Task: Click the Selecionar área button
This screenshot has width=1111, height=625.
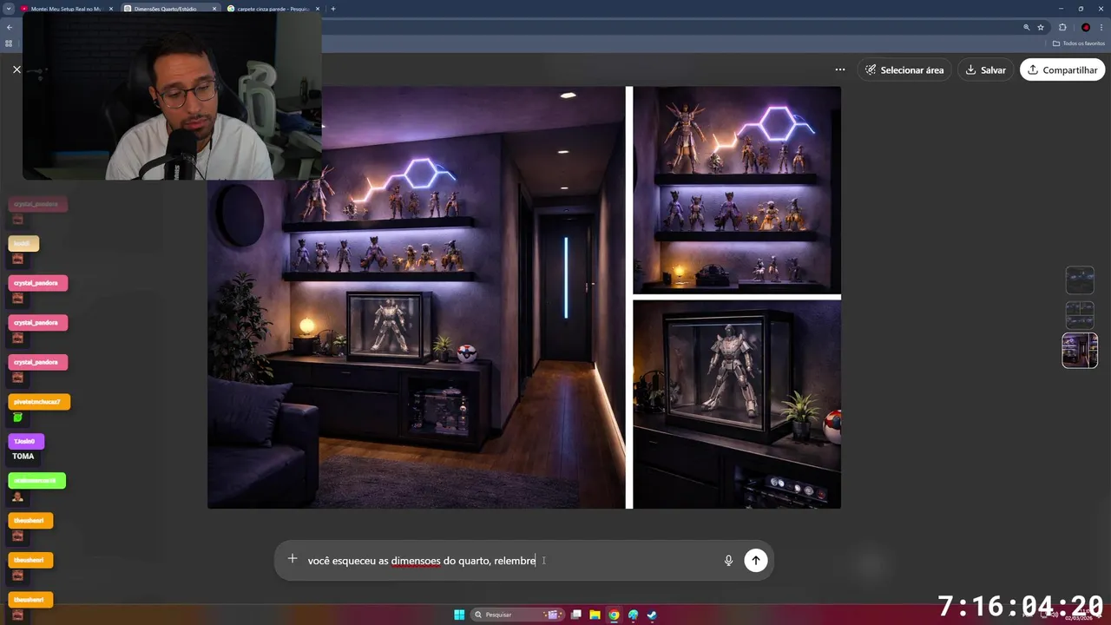Action: coord(904,69)
